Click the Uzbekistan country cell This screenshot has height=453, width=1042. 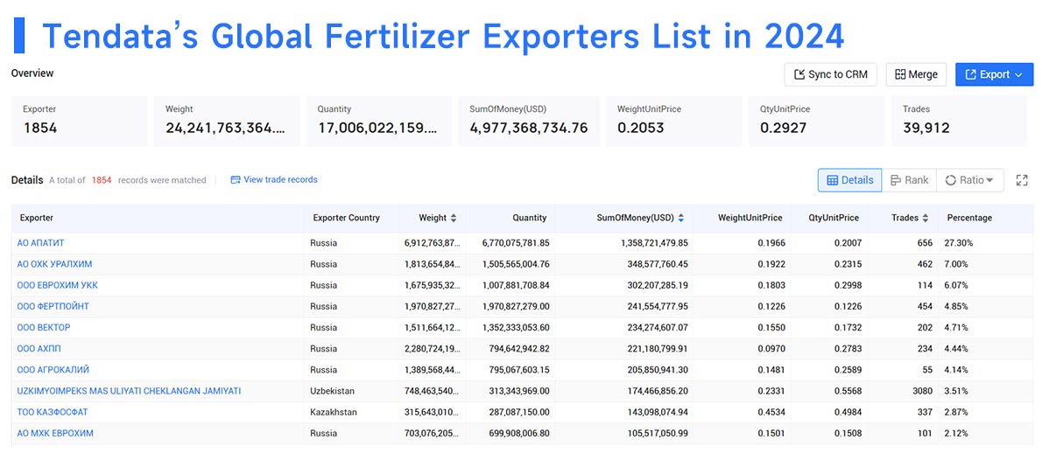point(332,391)
